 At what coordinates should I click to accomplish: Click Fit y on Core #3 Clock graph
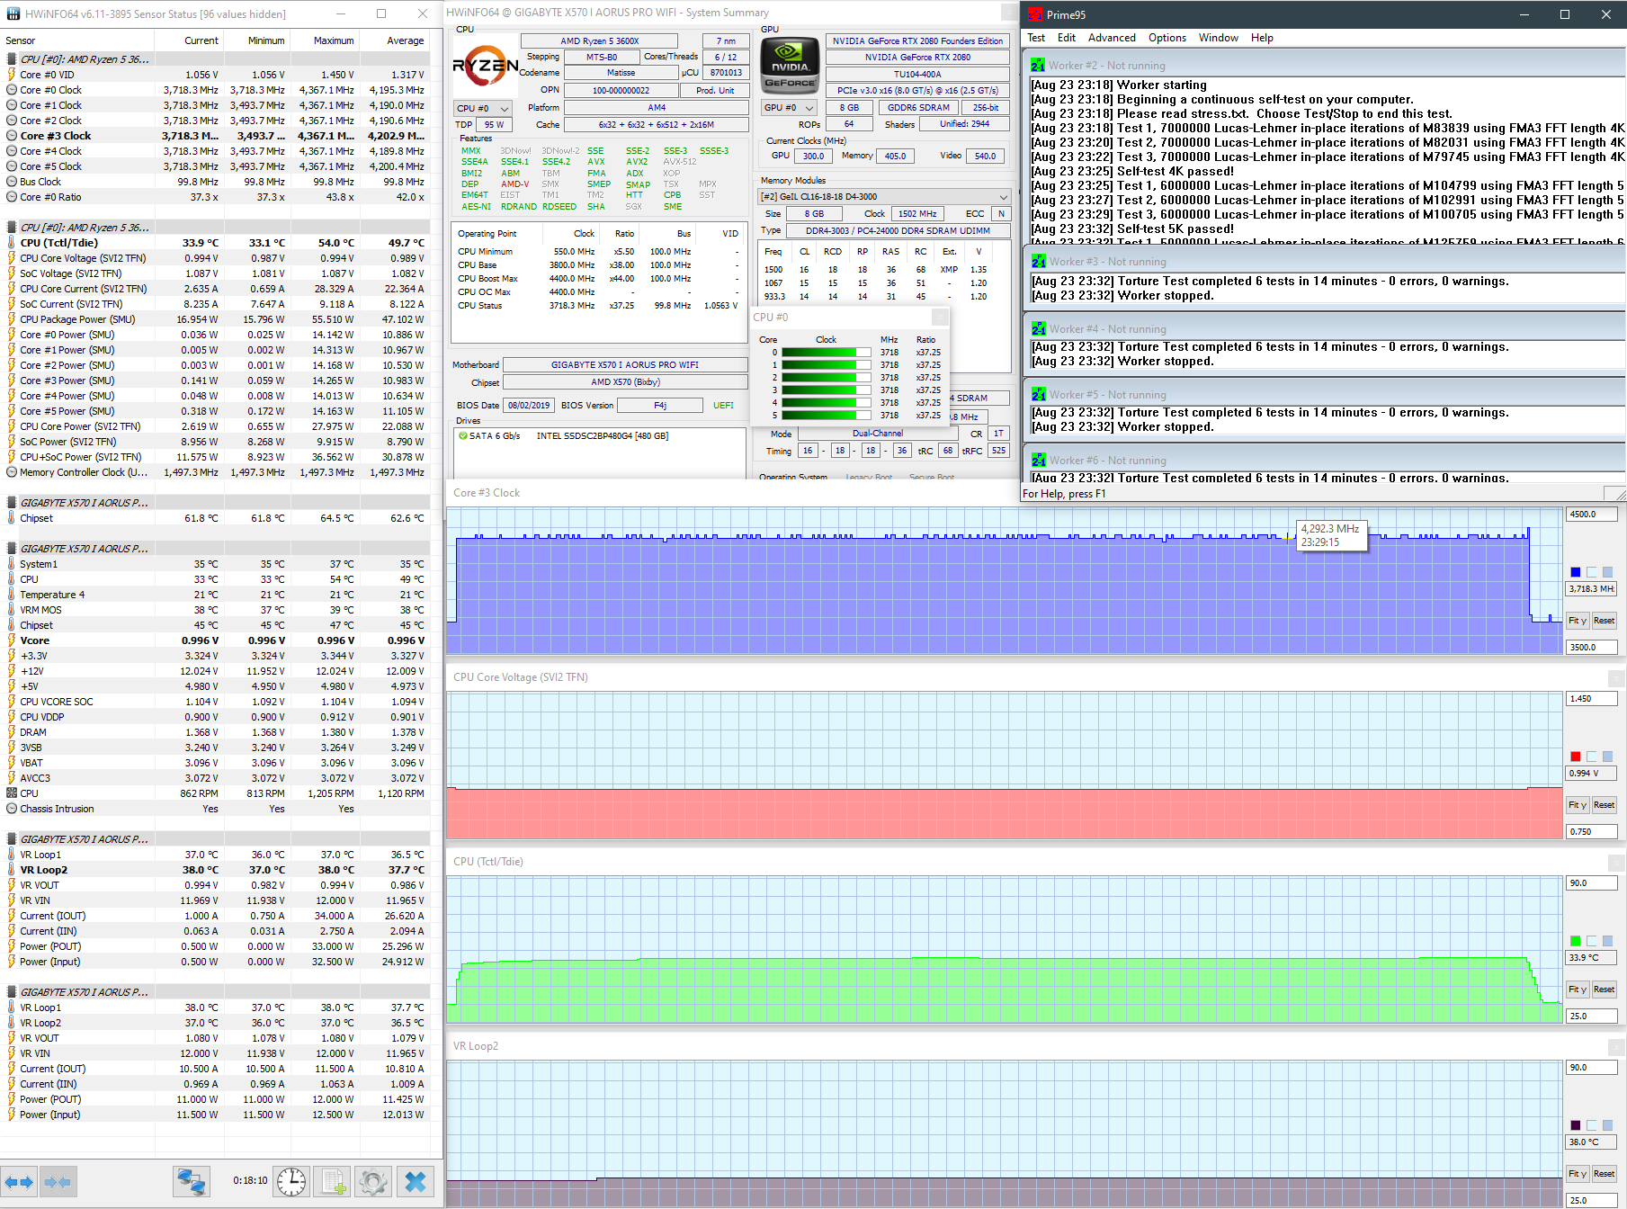(1578, 621)
